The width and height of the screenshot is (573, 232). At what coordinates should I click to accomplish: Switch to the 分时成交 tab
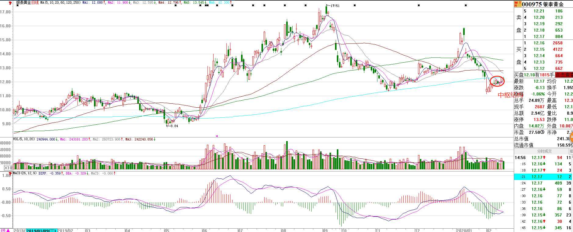tap(544, 151)
